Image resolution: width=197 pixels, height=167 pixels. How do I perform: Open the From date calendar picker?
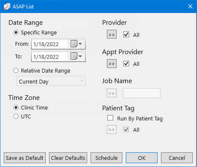point(76,44)
